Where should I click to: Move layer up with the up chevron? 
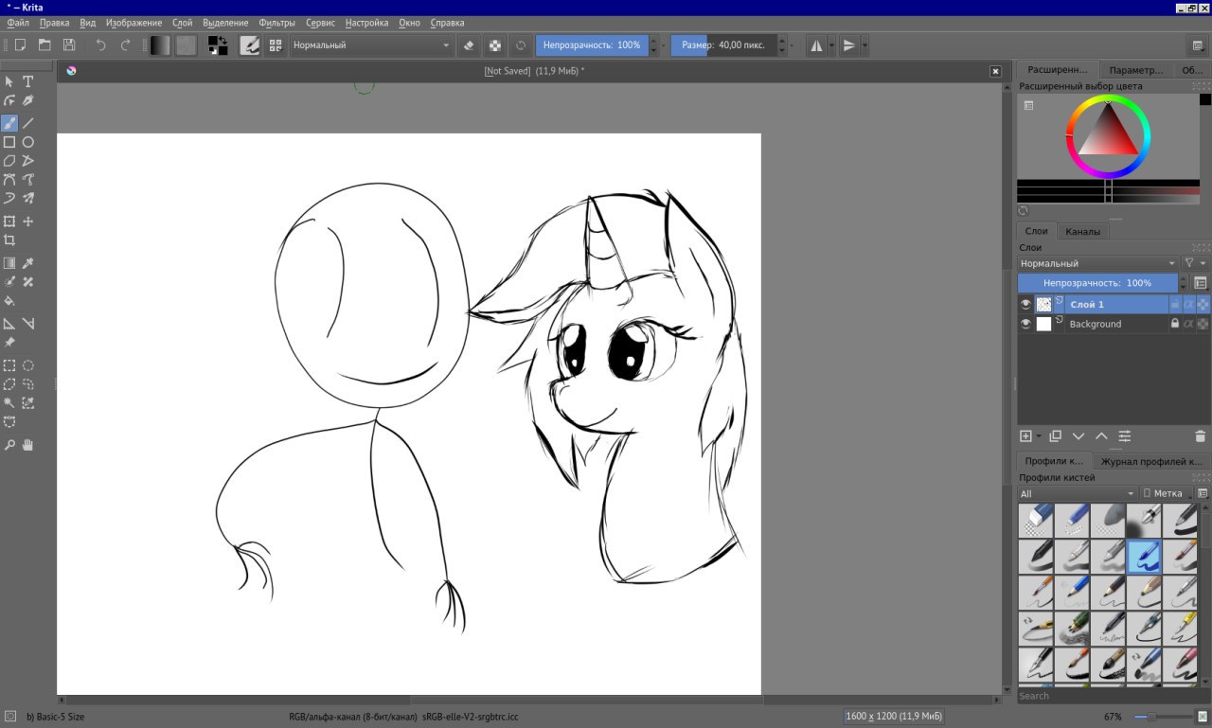pyautogui.click(x=1101, y=436)
